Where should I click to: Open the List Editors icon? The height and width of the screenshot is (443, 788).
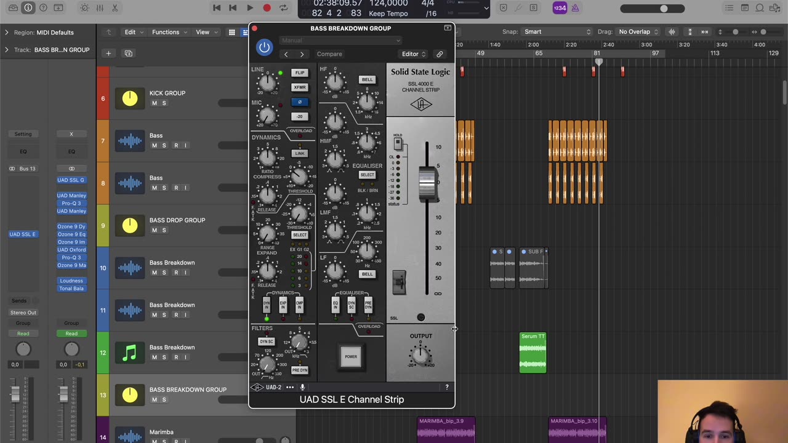click(x=729, y=8)
